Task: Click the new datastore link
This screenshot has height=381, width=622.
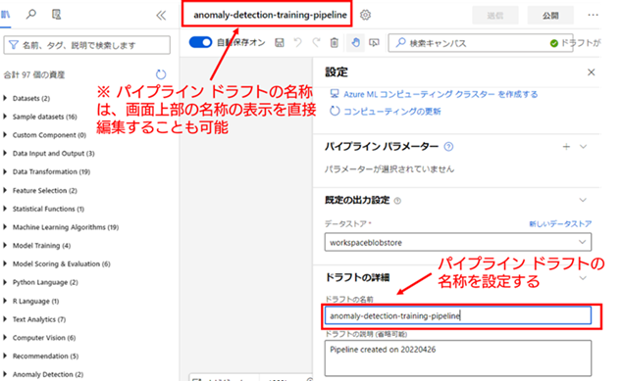Action: tap(560, 223)
